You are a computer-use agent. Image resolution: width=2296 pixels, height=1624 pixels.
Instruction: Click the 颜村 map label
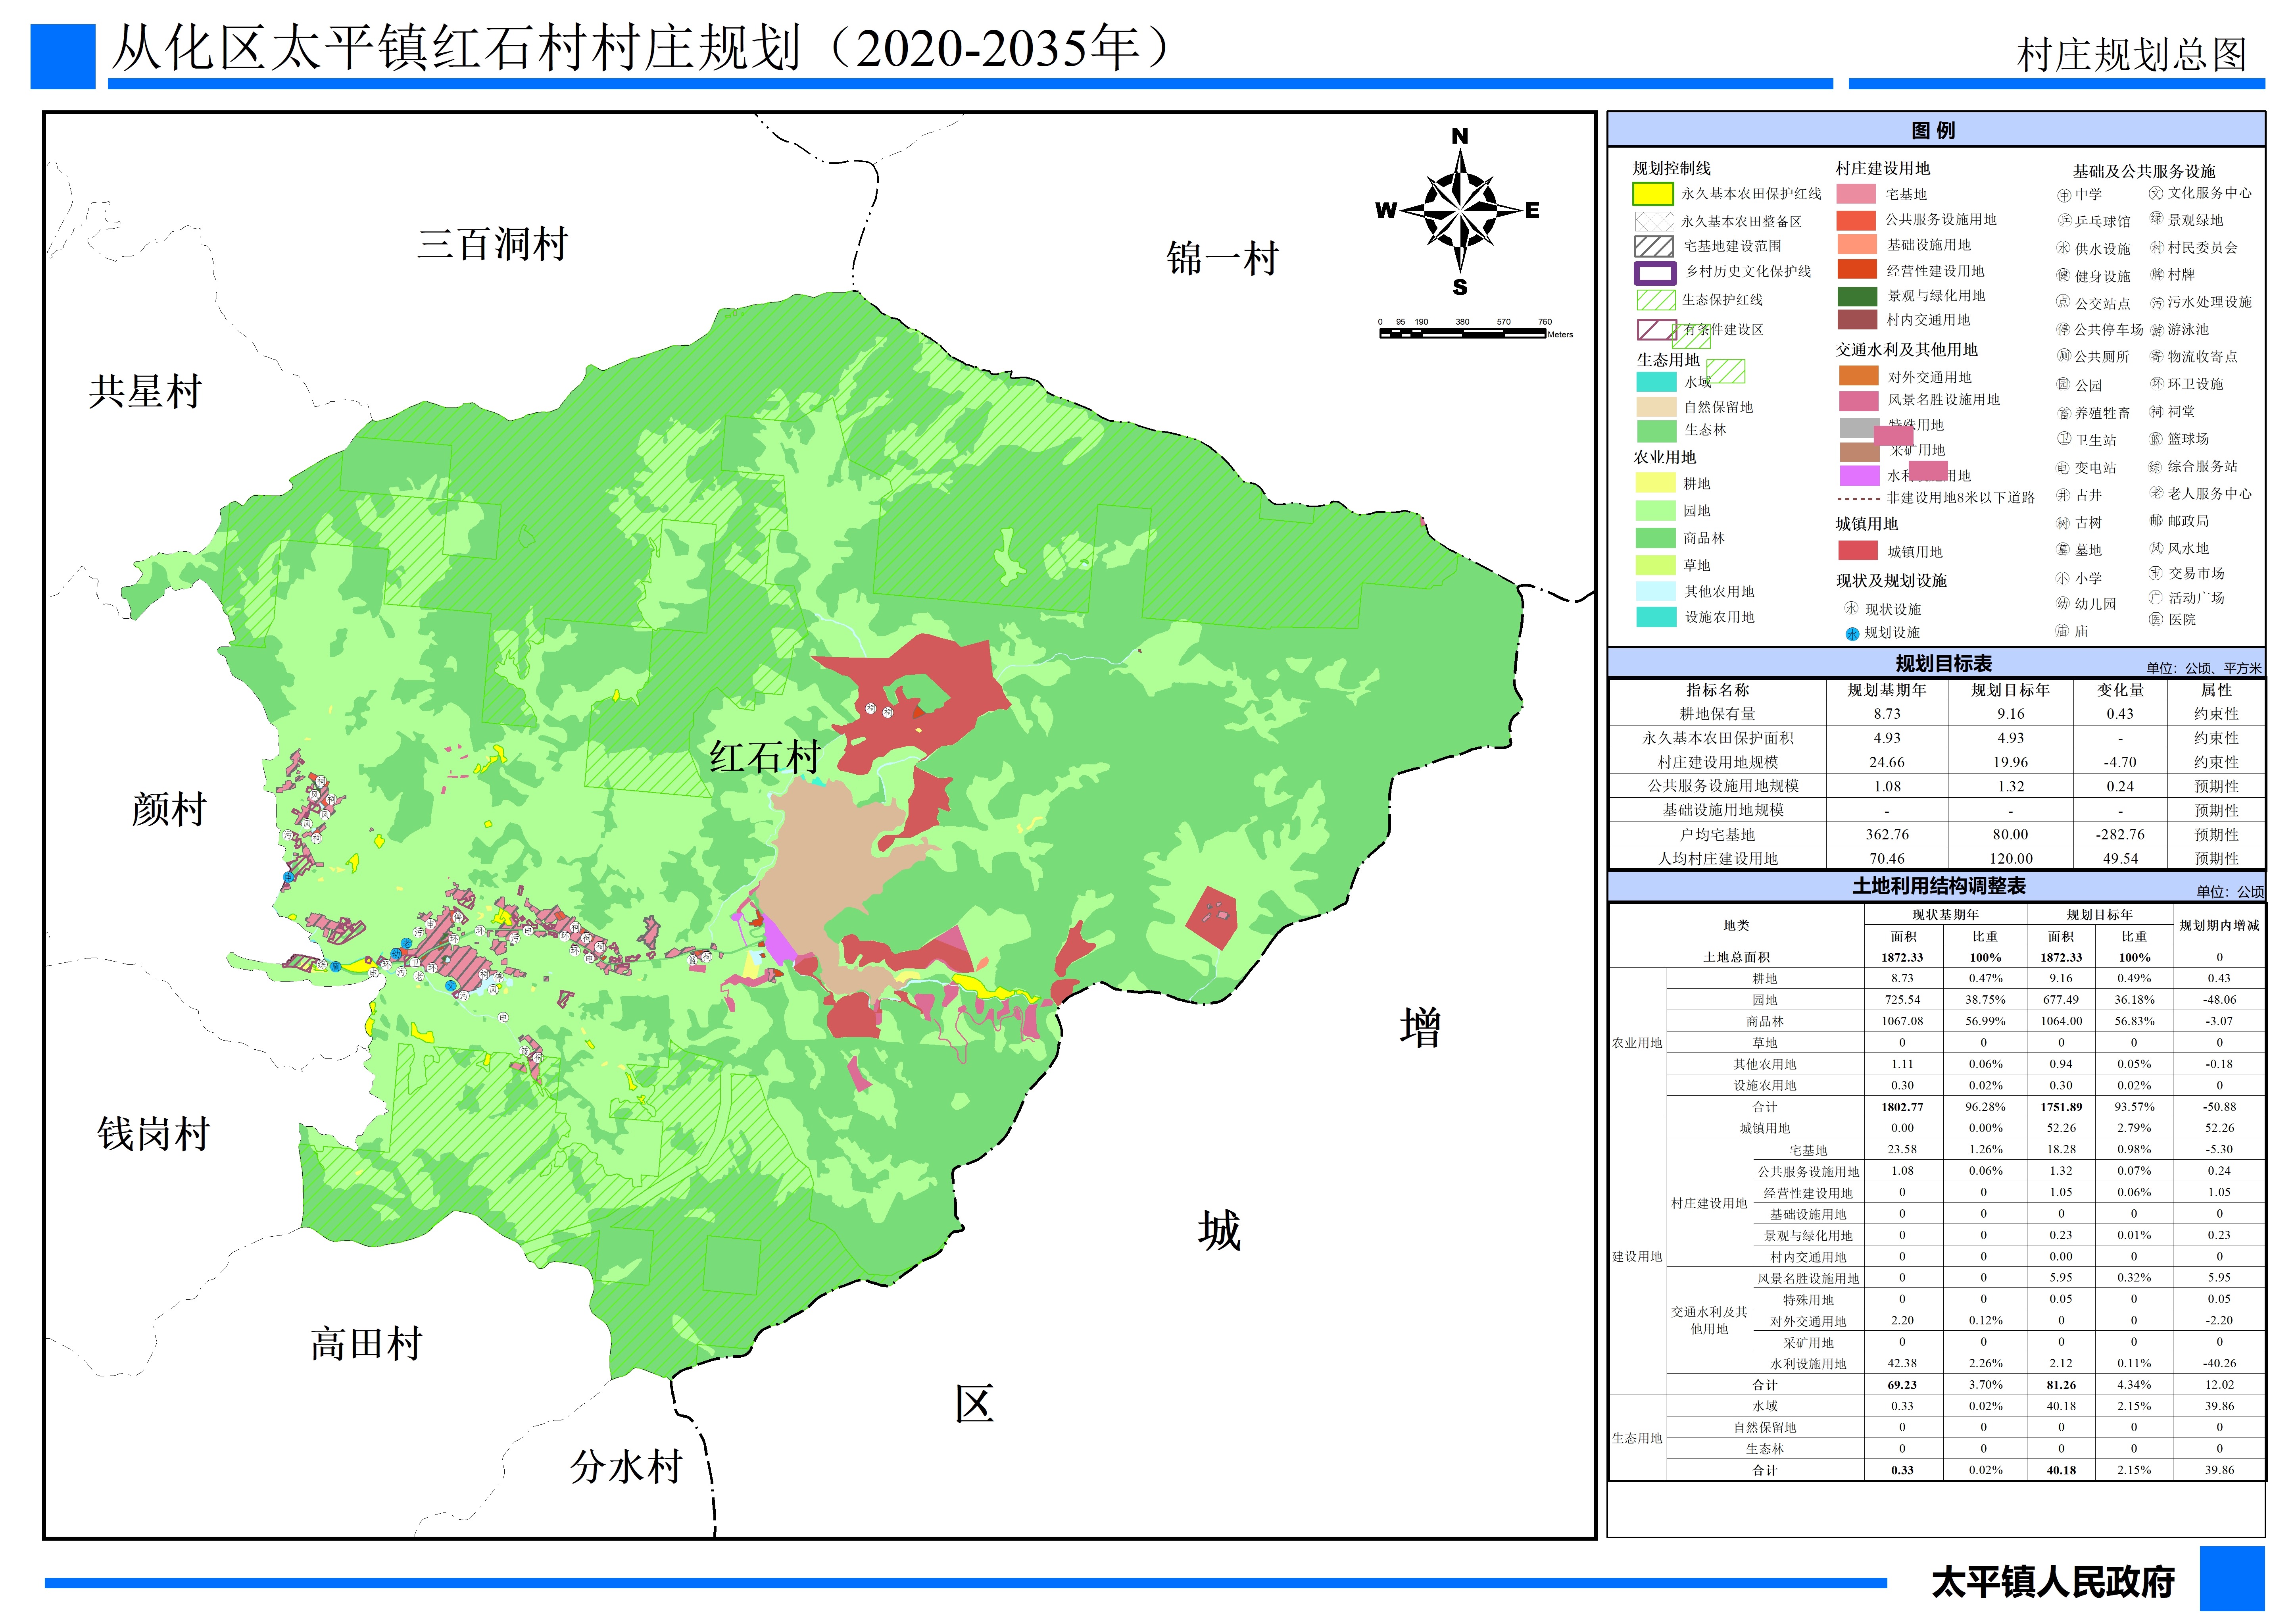pyautogui.click(x=169, y=808)
